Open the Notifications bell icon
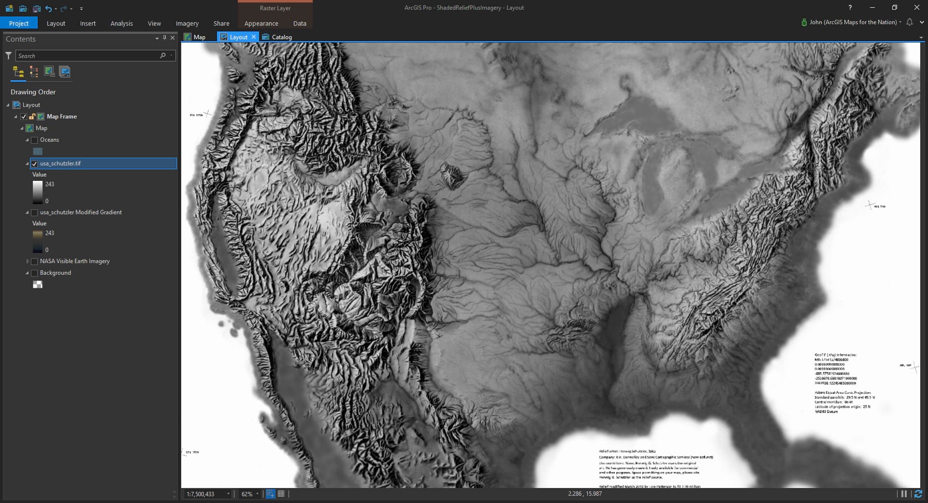Screen dimensions: 928x503 [909, 22]
